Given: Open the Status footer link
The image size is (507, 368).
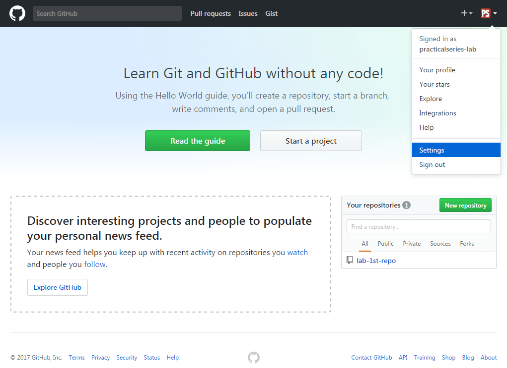Looking at the screenshot, I should point(151,358).
